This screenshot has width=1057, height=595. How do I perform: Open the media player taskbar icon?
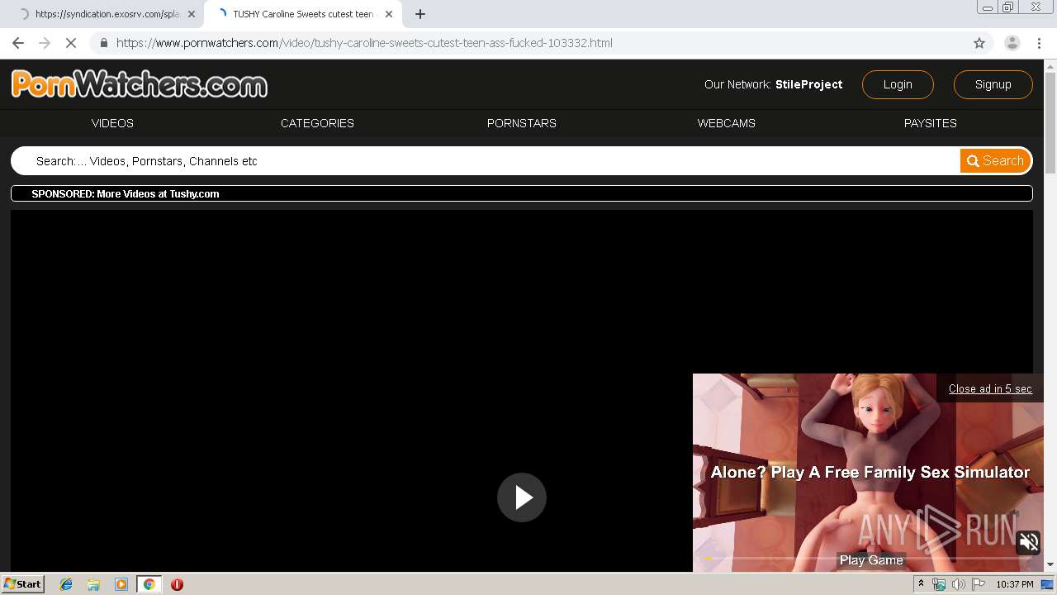[121, 584]
